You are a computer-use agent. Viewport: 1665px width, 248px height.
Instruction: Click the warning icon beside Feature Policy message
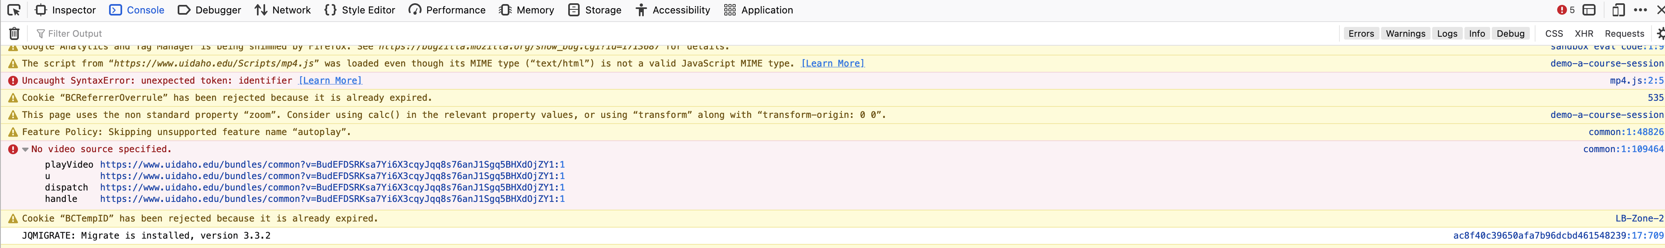pyautogui.click(x=13, y=133)
